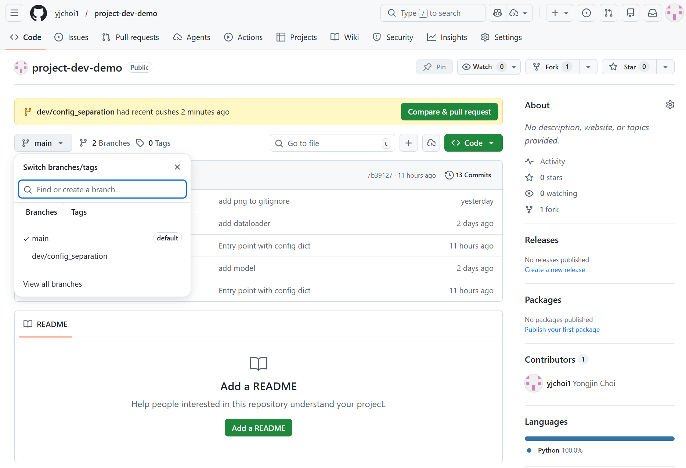This screenshot has width=686, height=468.
Task: Open the hamburger navigation menu
Action: pos(14,13)
